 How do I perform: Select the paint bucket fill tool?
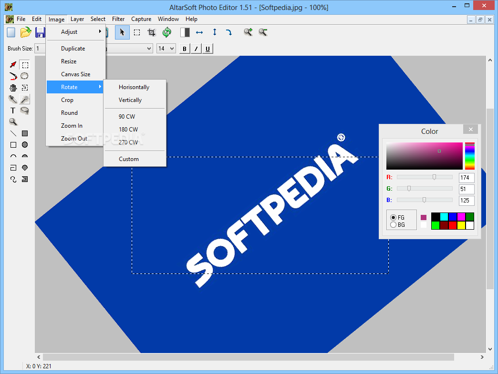[x=13, y=88]
